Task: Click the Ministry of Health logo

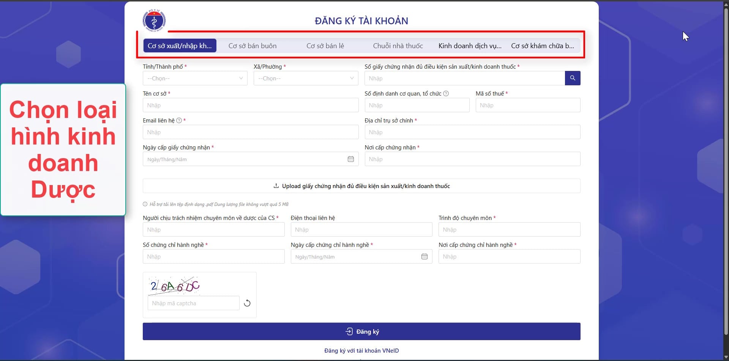Action: click(x=154, y=20)
